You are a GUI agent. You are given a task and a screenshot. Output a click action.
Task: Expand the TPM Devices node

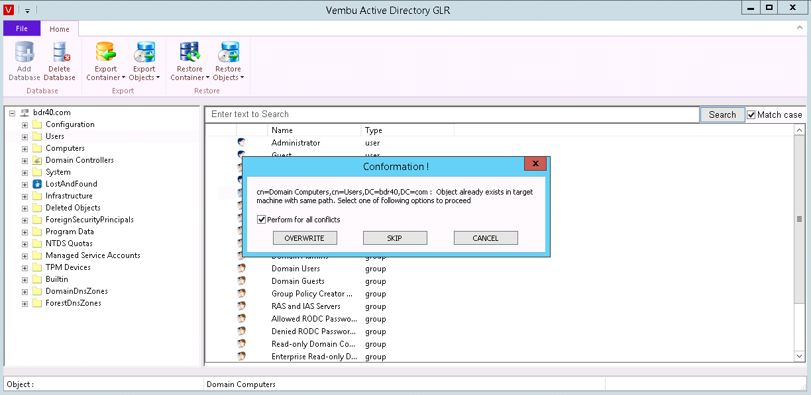coord(25,267)
